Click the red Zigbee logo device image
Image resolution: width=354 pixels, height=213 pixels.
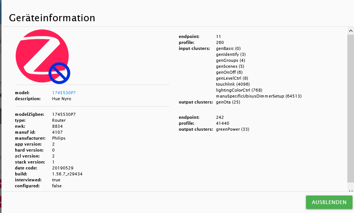pos(42,56)
